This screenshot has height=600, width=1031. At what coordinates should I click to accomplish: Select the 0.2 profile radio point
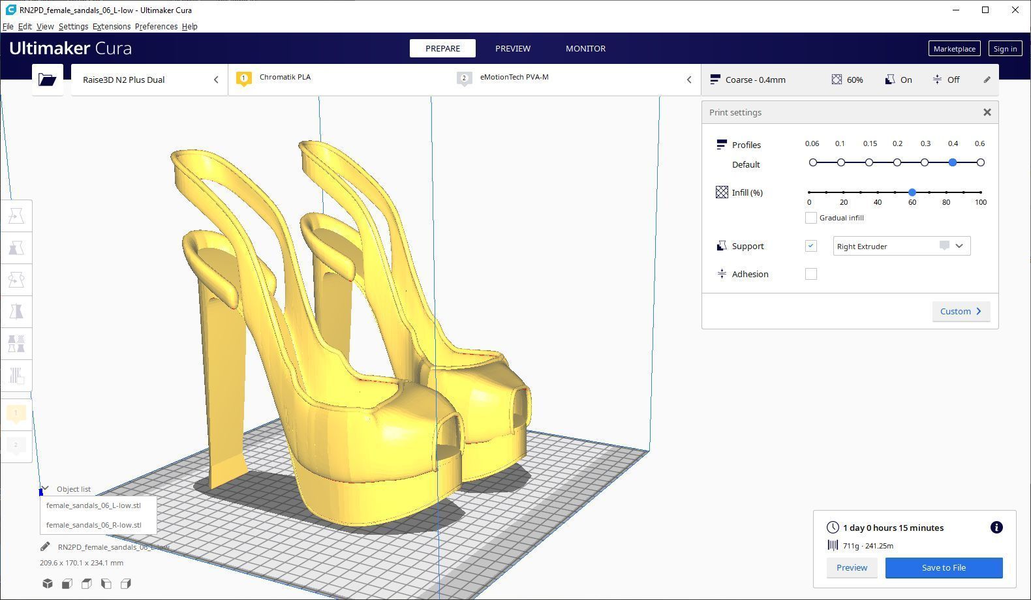point(897,162)
